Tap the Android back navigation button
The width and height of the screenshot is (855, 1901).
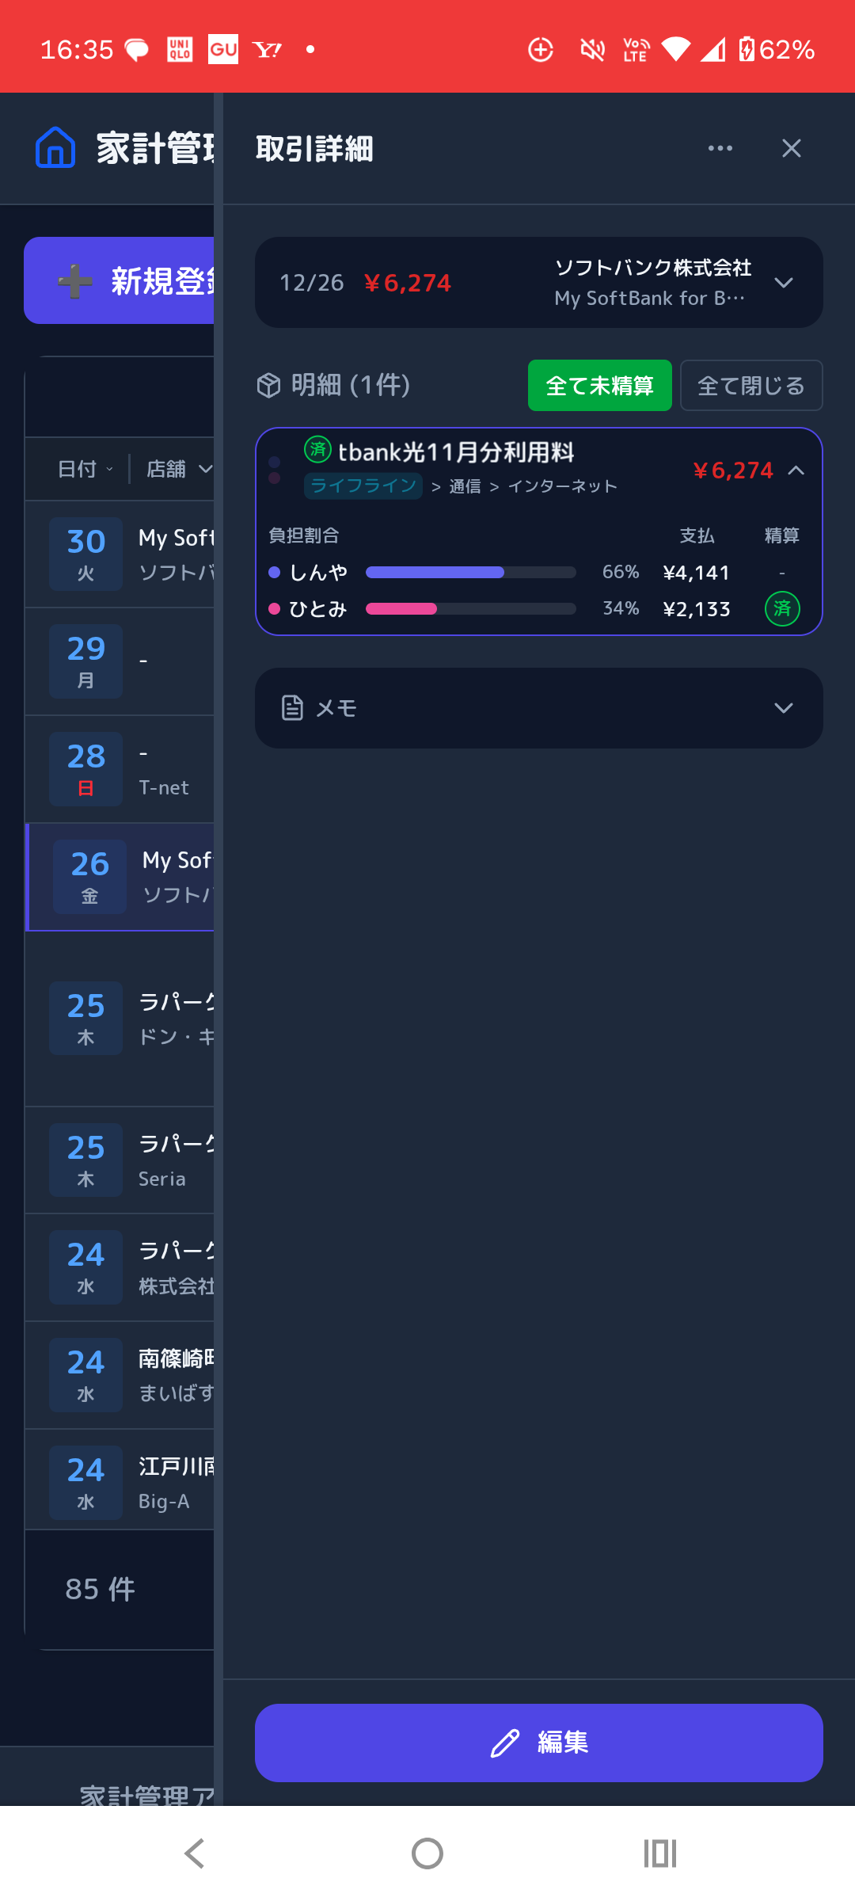click(194, 1853)
